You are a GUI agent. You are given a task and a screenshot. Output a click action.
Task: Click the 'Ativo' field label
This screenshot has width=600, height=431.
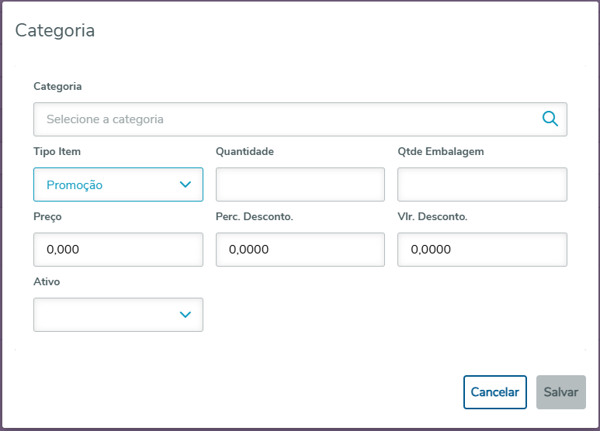[x=47, y=282]
